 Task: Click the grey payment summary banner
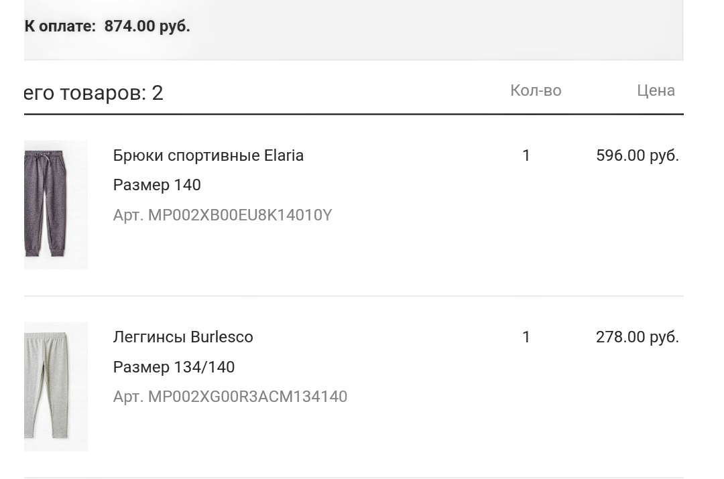tap(354, 30)
